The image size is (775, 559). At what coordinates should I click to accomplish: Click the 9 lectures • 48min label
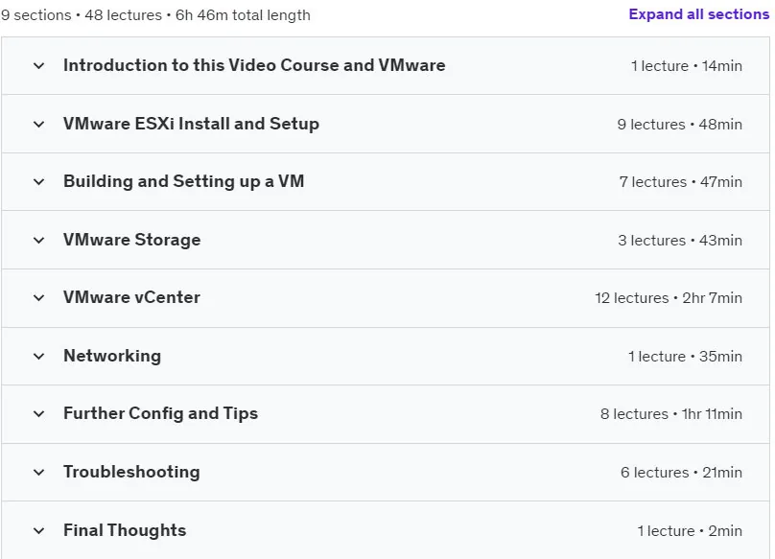point(680,124)
